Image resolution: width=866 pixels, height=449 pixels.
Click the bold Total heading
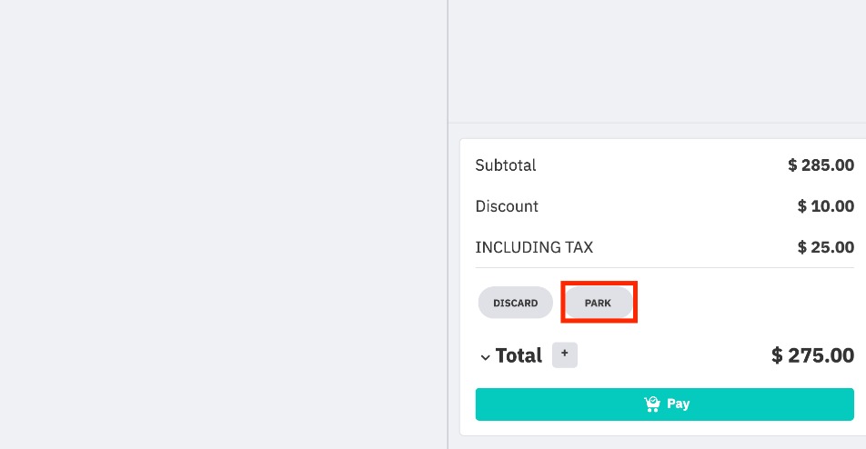click(519, 355)
